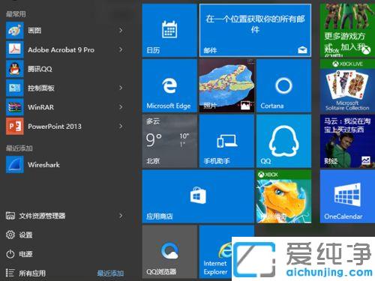
Task: Launch the OneCalendar tile
Action: [x=347, y=196]
